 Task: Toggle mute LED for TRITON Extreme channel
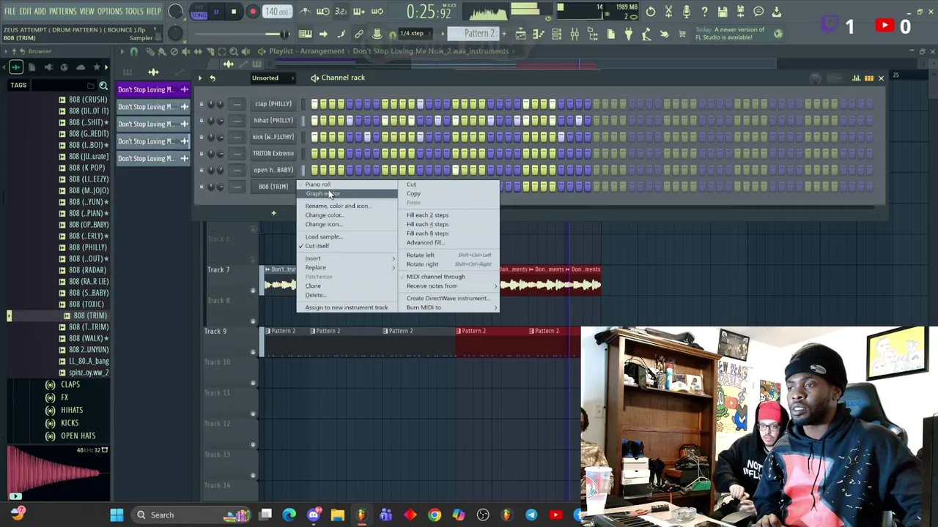click(202, 154)
